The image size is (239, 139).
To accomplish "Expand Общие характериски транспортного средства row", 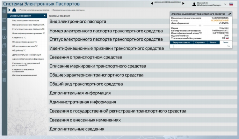I will (x=143, y=75).
